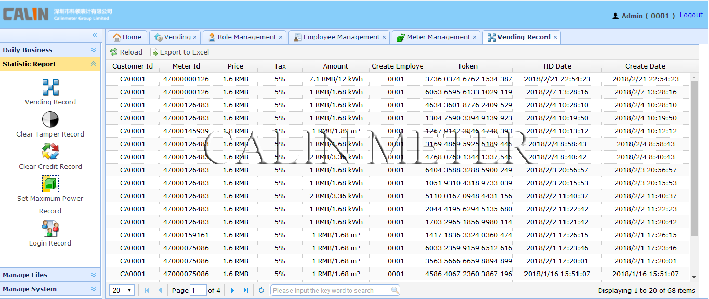Open the Clear Tamper Record icon
709x299 pixels.
click(x=50, y=119)
